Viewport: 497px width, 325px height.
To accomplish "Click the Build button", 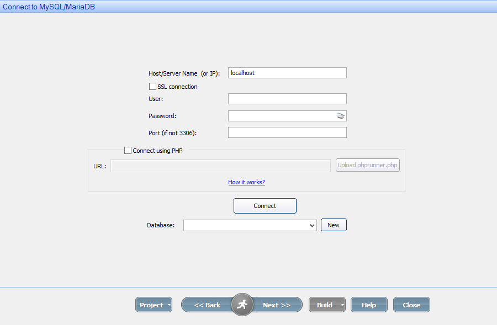I will pos(325,304).
